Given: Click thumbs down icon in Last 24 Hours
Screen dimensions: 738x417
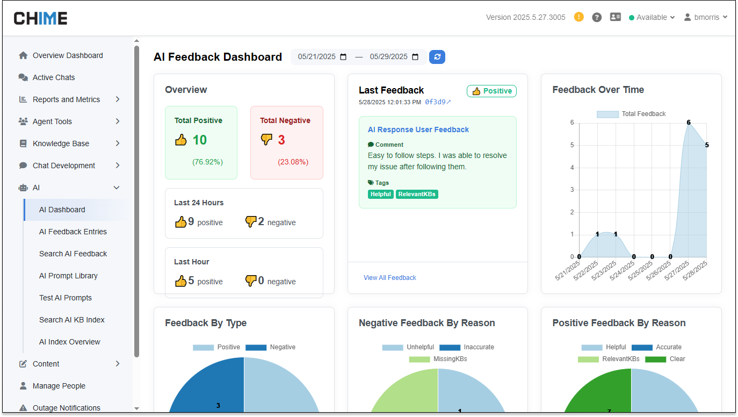Looking at the screenshot, I should pos(251,221).
